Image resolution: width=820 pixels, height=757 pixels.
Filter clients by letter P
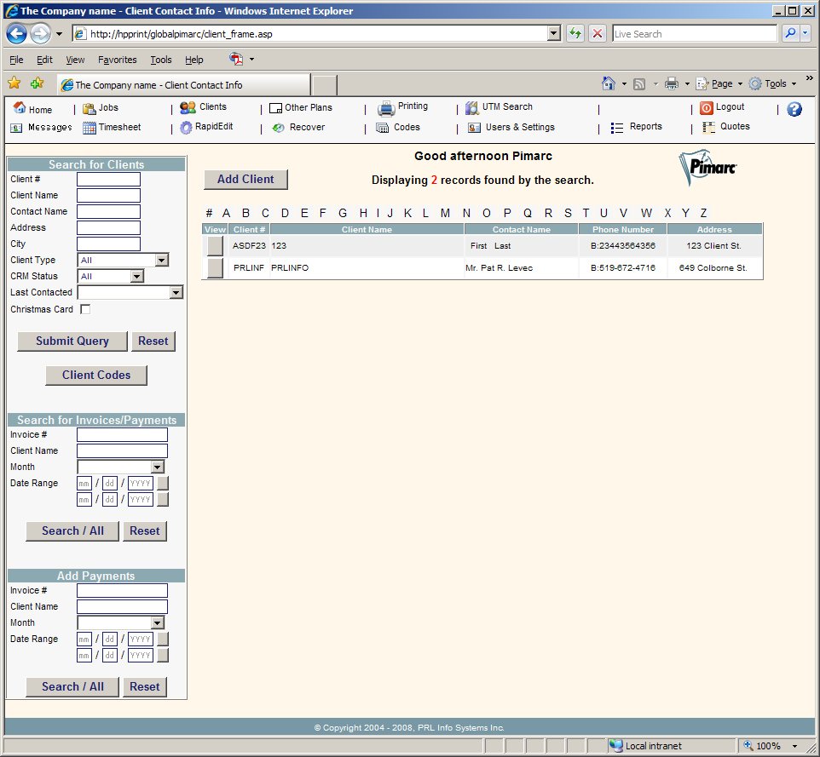coord(507,213)
